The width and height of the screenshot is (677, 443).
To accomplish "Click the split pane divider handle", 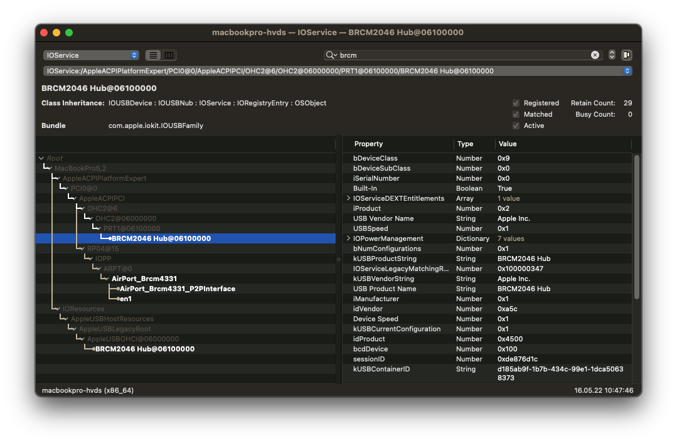I will [x=339, y=260].
